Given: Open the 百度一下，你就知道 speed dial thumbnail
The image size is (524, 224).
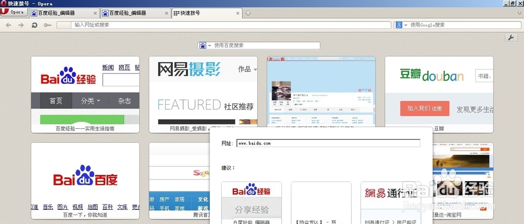Looking at the screenshot, I should [x=85, y=181].
